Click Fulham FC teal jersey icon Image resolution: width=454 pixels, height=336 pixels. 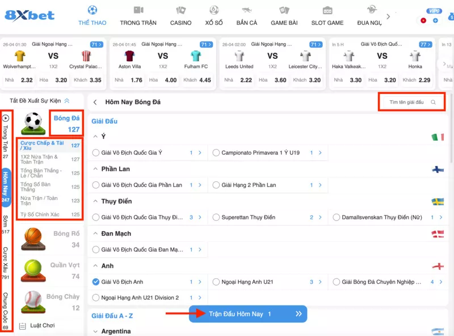pos(196,56)
